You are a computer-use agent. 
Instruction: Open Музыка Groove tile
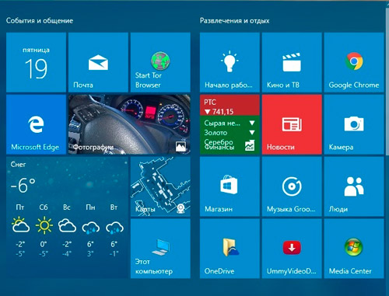coord(292,186)
